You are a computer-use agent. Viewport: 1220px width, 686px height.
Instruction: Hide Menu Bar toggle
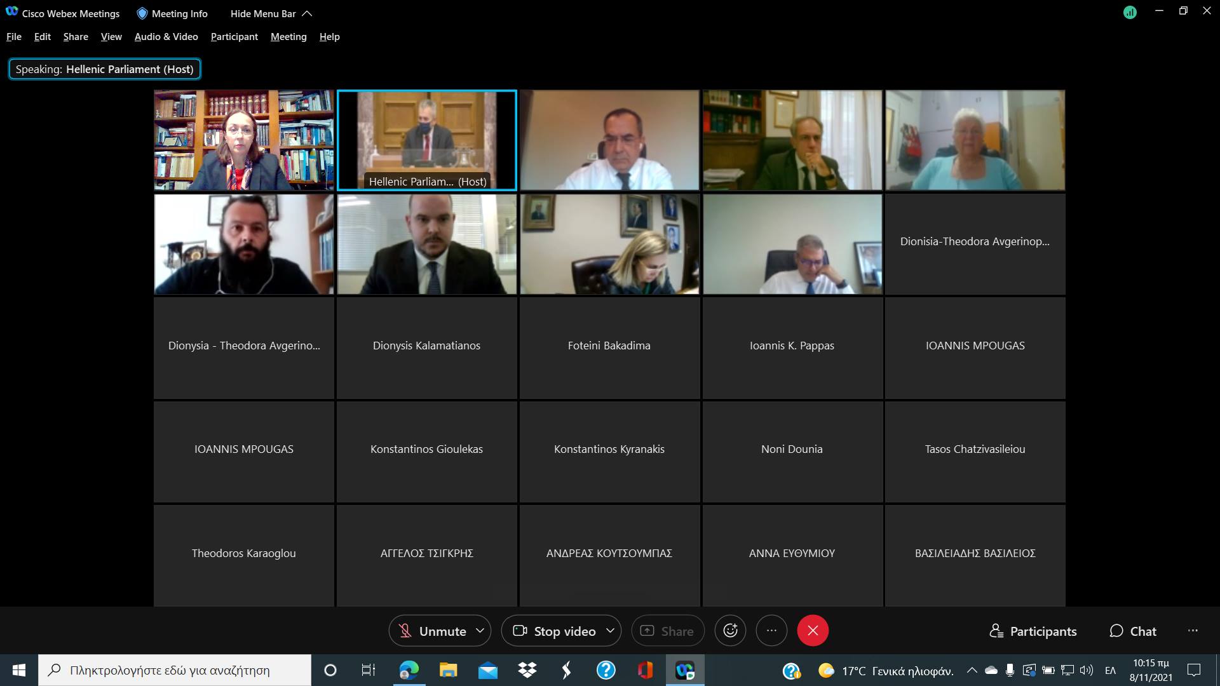click(271, 13)
